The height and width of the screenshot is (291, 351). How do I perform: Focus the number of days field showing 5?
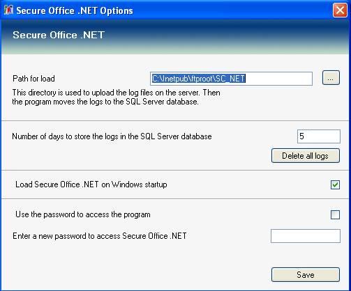[319, 136]
